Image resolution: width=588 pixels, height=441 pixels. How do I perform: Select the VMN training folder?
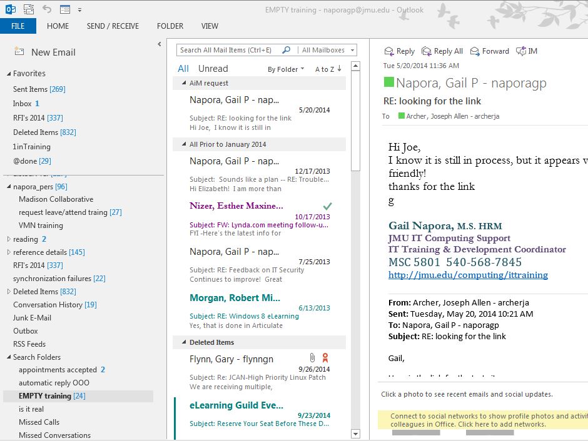click(41, 225)
